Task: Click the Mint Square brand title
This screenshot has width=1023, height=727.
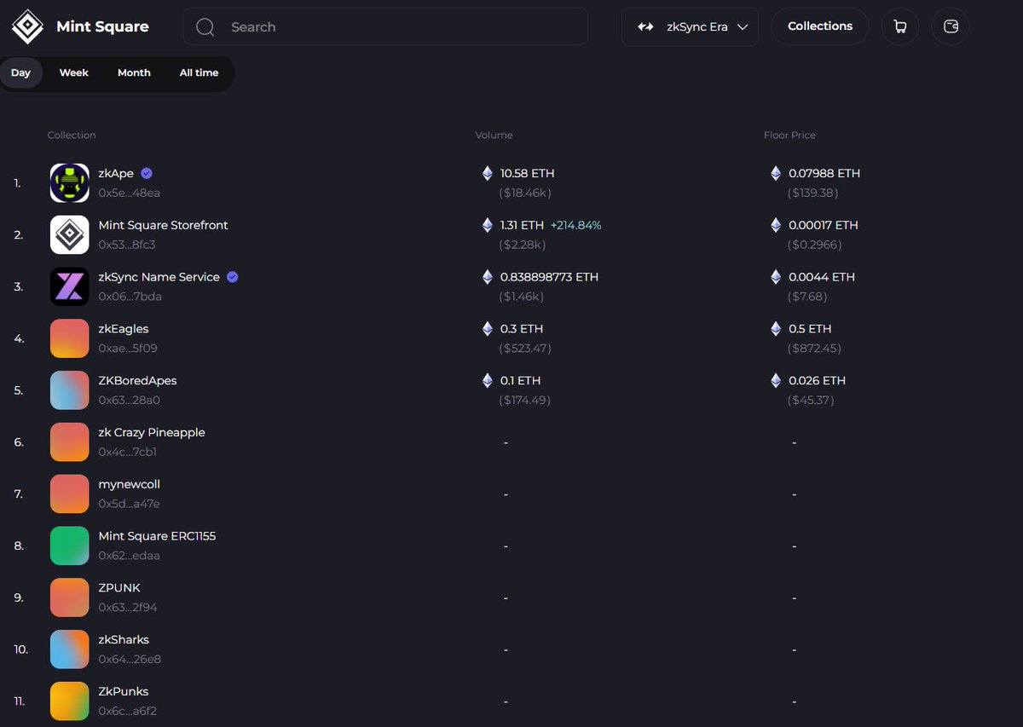Action: click(x=102, y=26)
